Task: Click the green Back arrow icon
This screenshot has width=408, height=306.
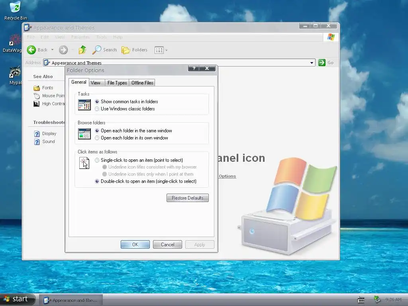Action: 31,50
